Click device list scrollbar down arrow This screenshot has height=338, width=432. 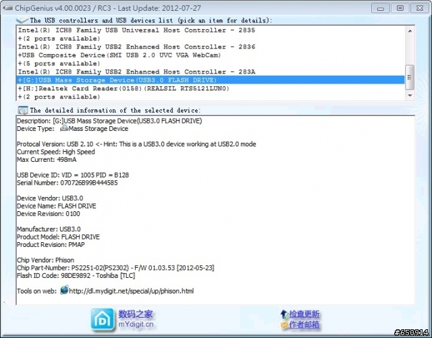point(410,96)
